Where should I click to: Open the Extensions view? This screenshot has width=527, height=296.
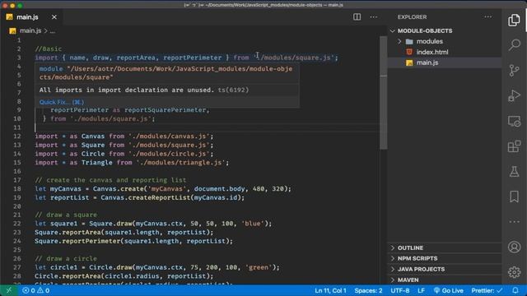514,146
